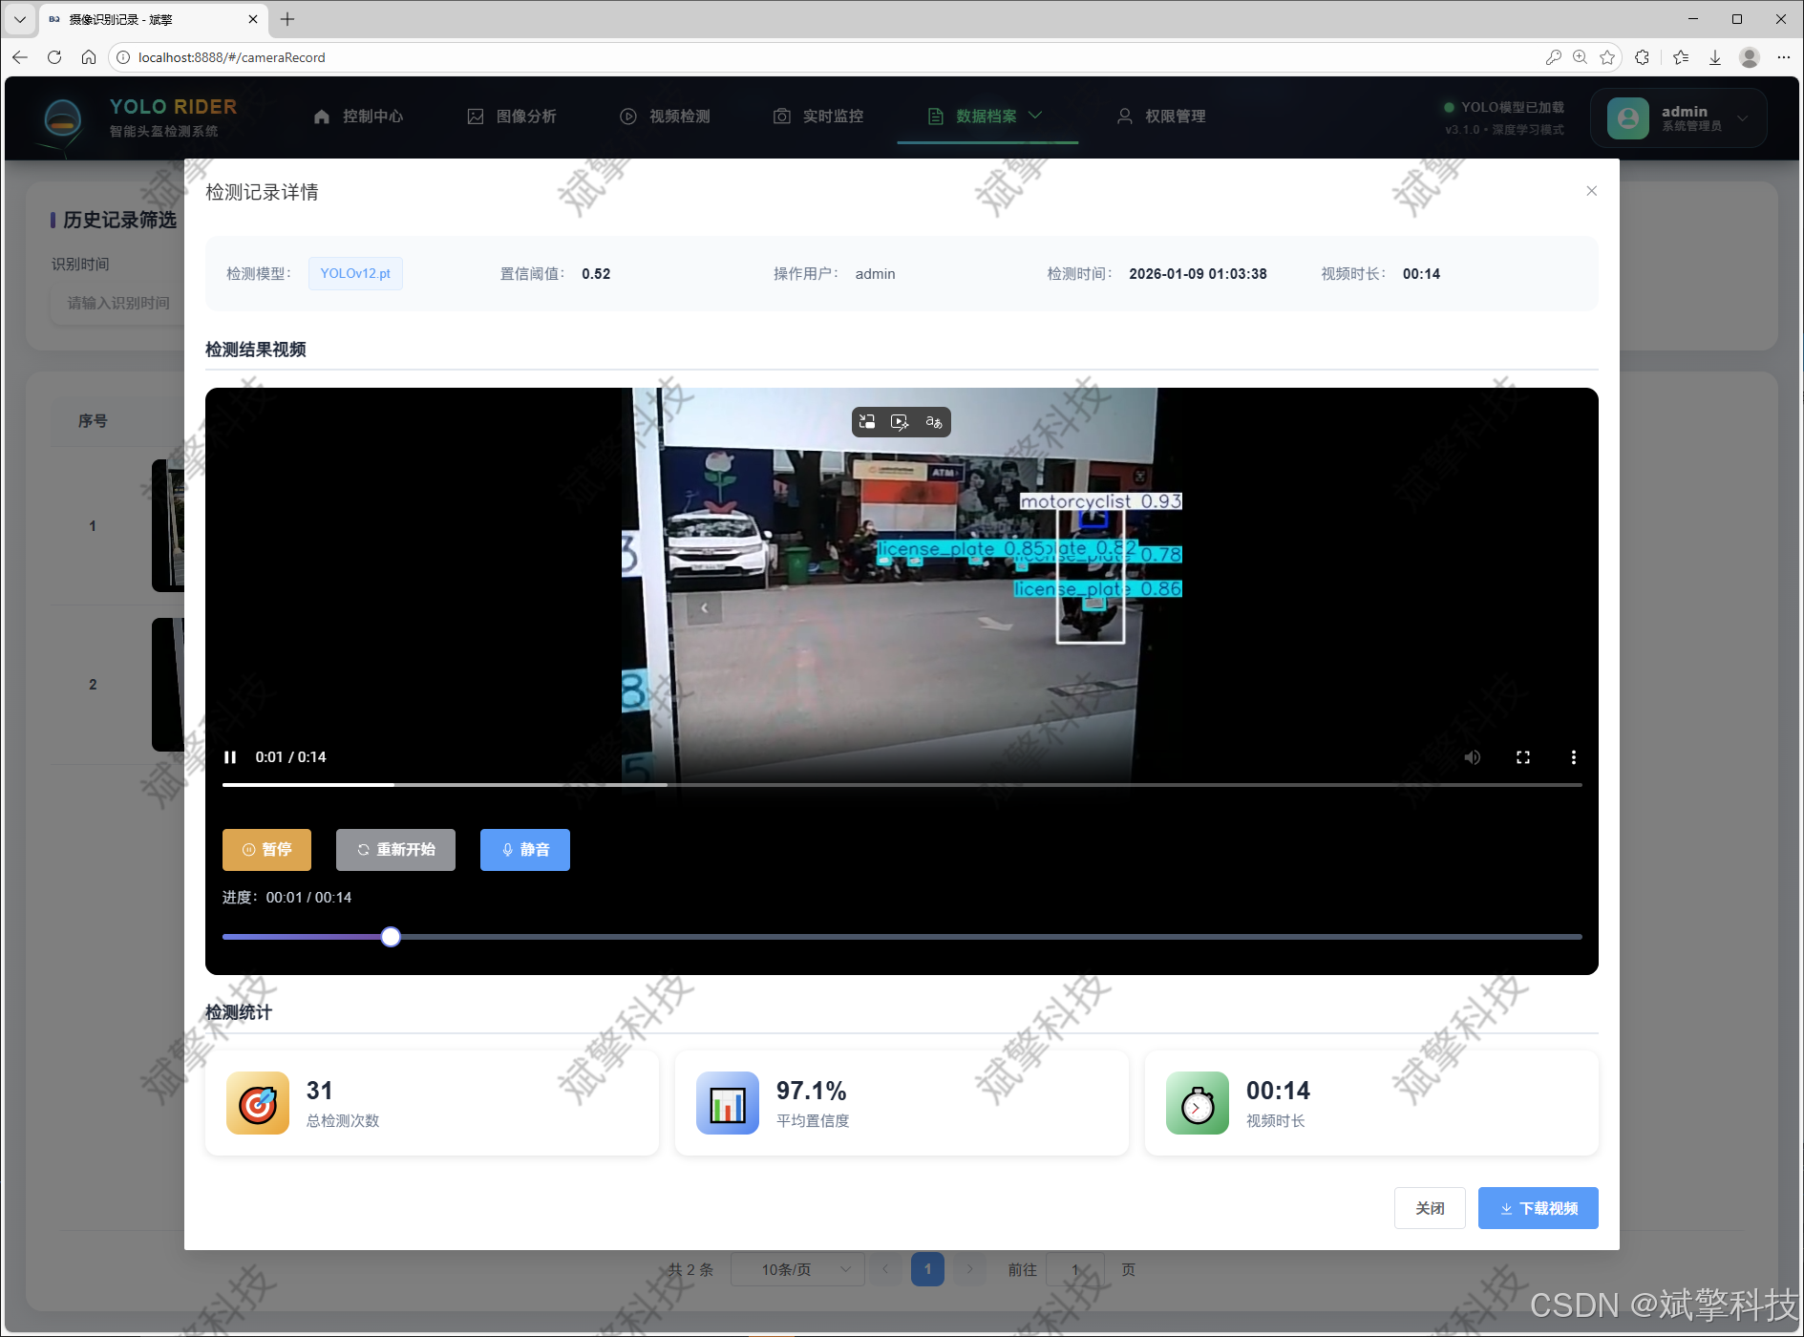Screen dimensions: 1804x1337
Task: Click the YOLOv12.pt model tag
Action: [355, 274]
